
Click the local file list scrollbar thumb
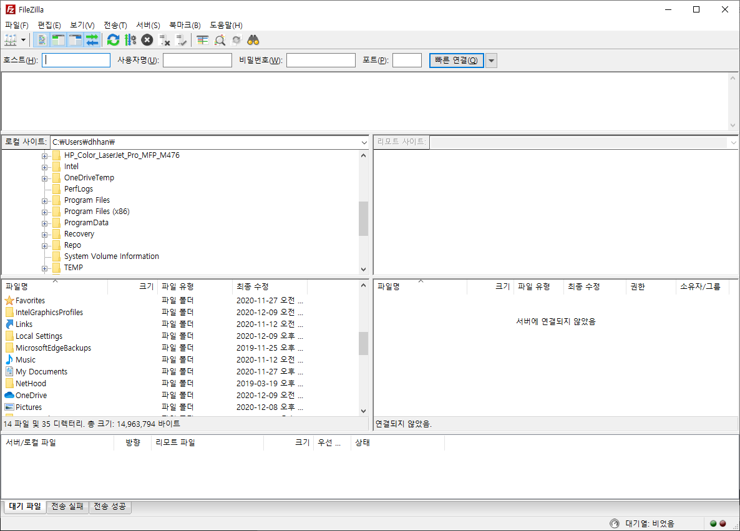click(363, 343)
